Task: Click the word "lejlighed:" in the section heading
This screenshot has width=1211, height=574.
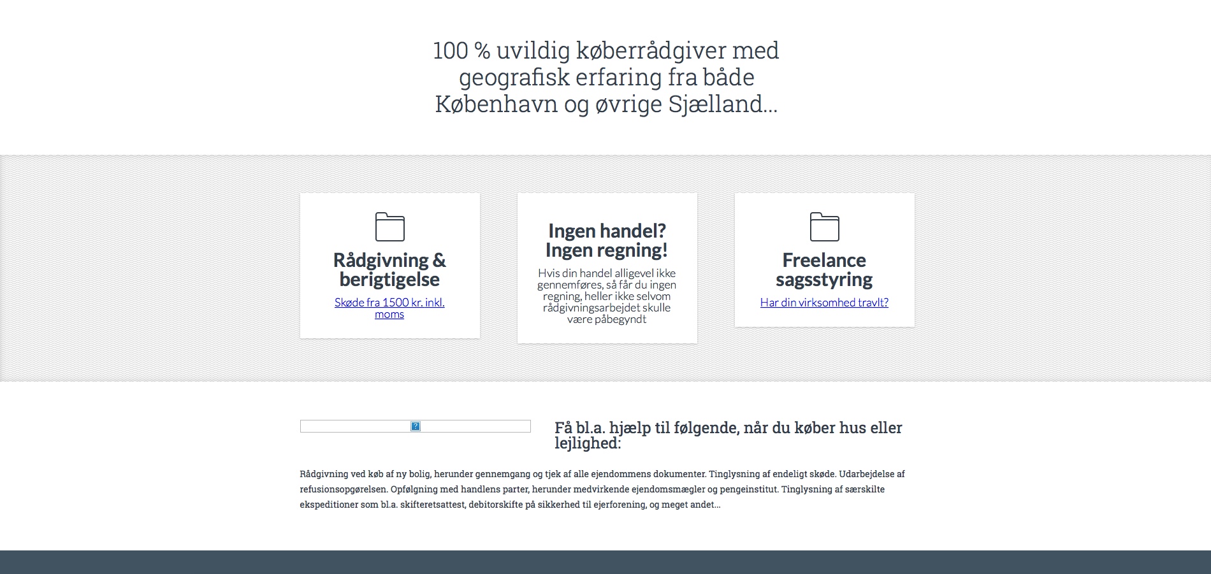Action: pos(587,443)
